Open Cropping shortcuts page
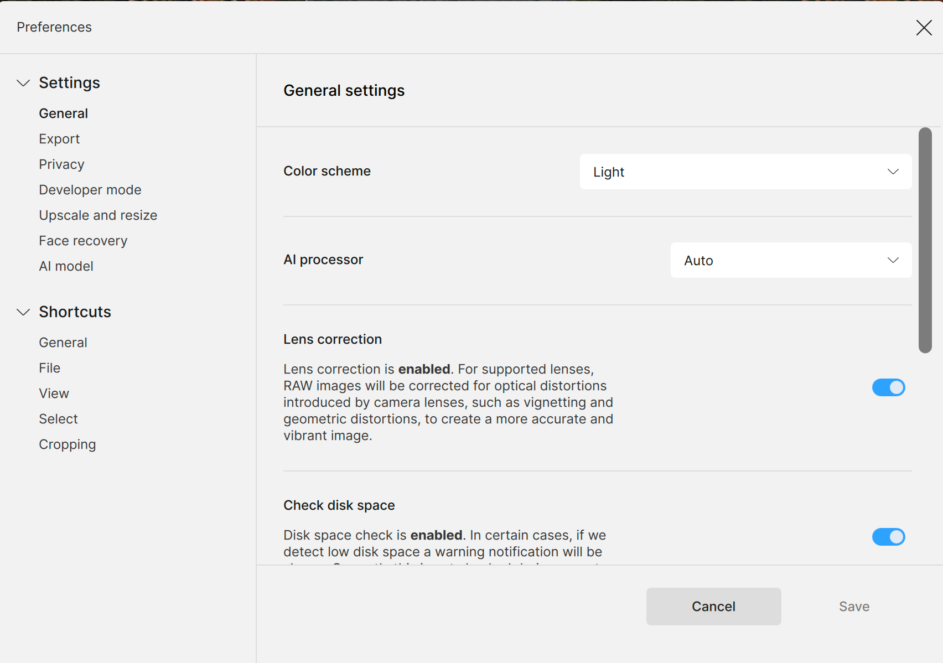The height and width of the screenshot is (663, 943). click(68, 444)
